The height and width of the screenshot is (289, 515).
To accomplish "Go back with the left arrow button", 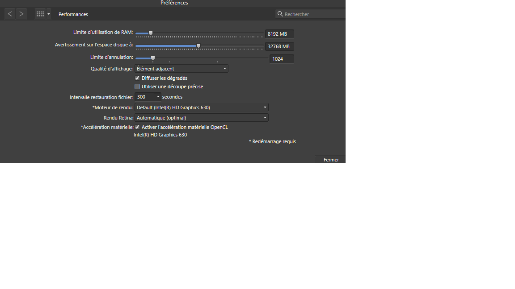I will [10, 14].
